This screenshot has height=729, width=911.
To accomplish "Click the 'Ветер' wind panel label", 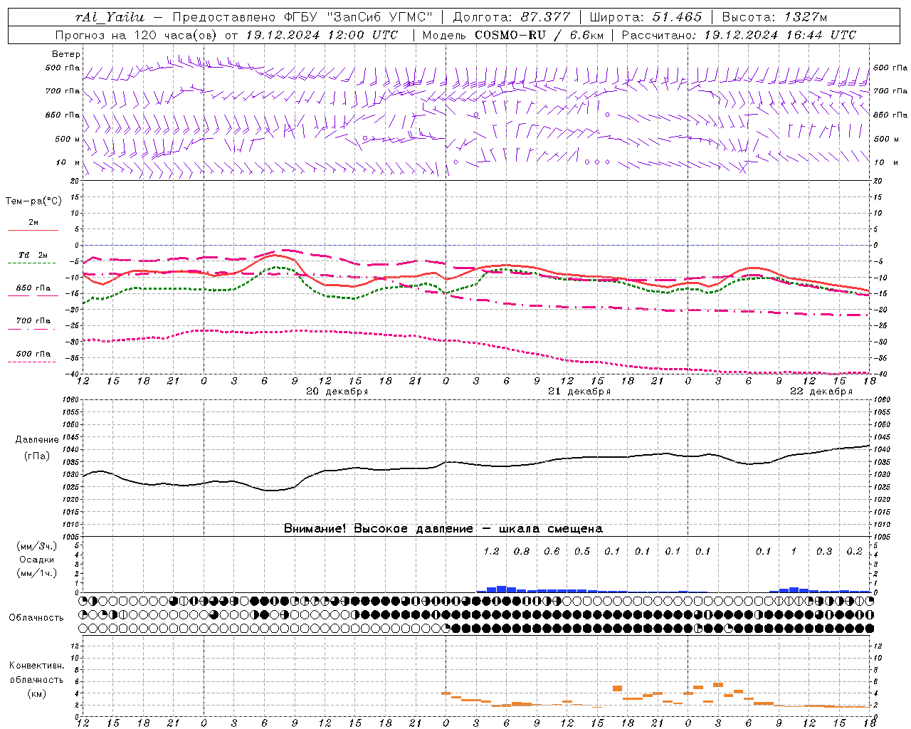I will [65, 54].
